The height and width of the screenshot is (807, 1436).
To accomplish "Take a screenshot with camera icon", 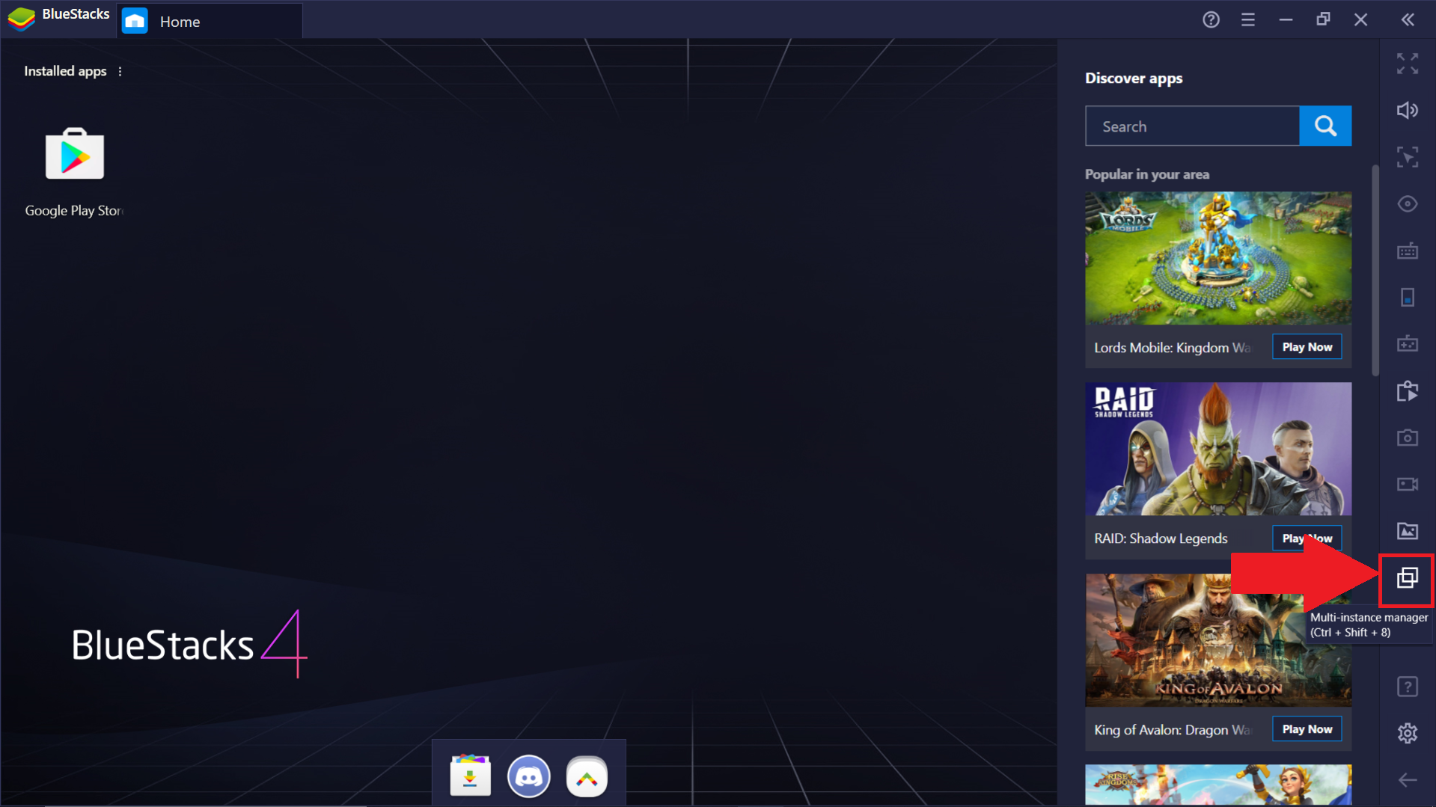I will point(1407,438).
